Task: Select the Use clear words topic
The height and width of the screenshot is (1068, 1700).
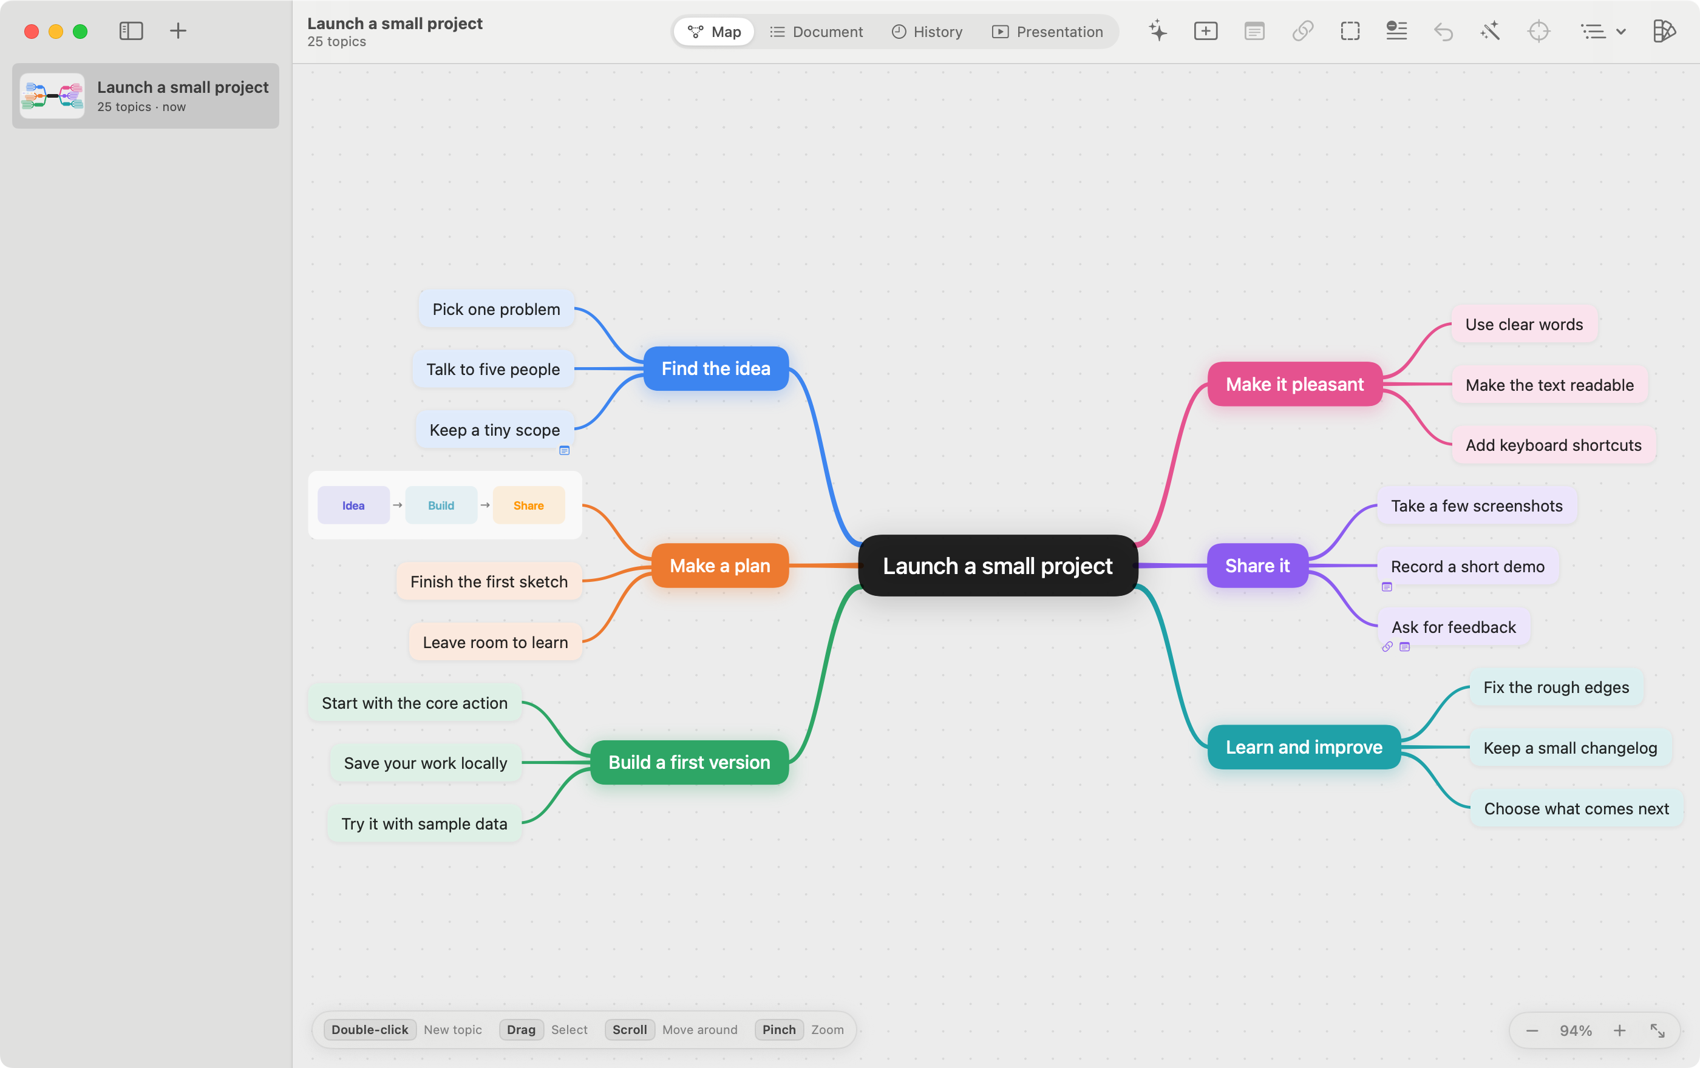Action: tap(1524, 325)
